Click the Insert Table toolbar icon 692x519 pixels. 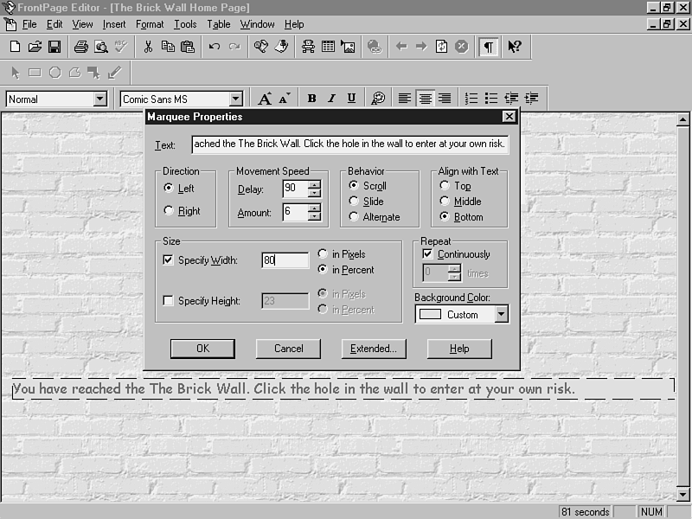pos(328,47)
